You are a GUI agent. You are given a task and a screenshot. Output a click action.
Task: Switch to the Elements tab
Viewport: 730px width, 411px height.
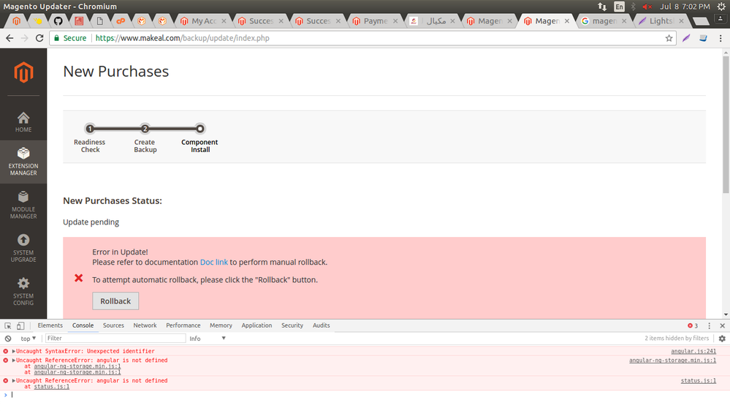click(x=50, y=325)
